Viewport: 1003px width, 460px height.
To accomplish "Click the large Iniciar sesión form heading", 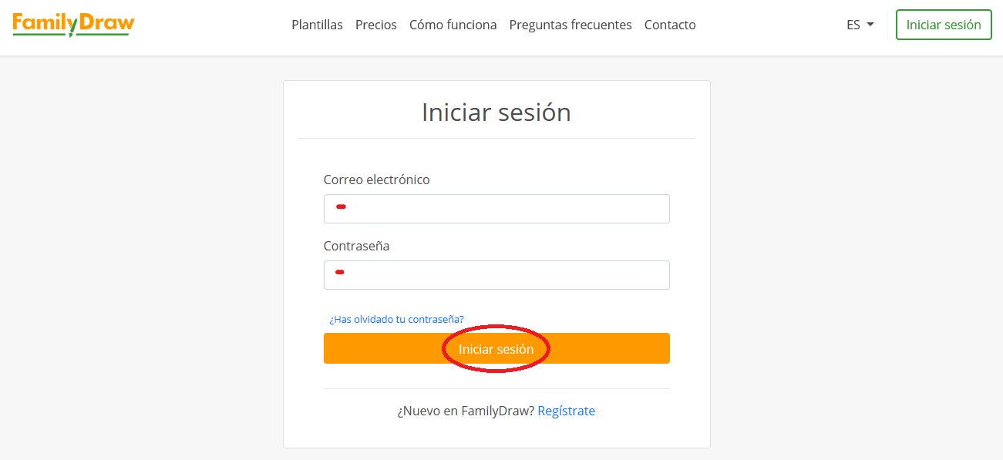I will pyautogui.click(x=496, y=112).
